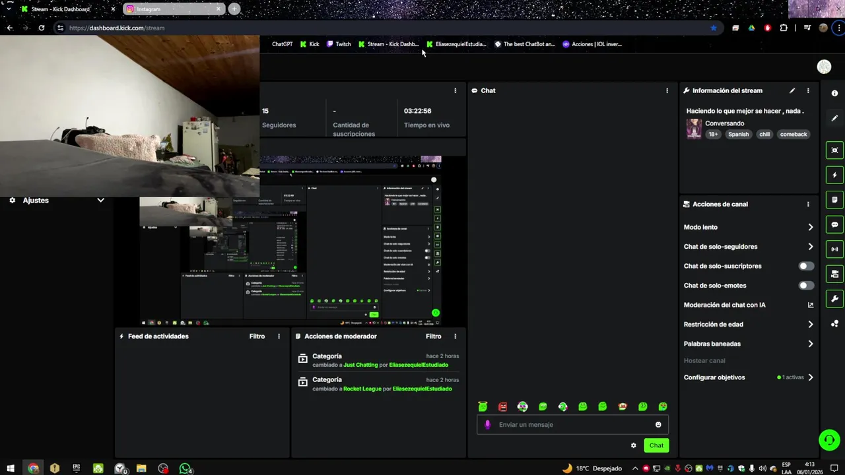Screen dimensions: 845x475
Task: Open The best ChatBot bookmark
Action: click(x=525, y=44)
